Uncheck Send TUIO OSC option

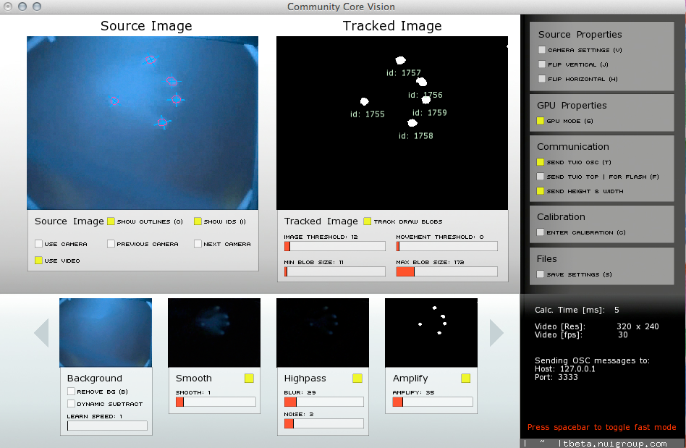541,162
